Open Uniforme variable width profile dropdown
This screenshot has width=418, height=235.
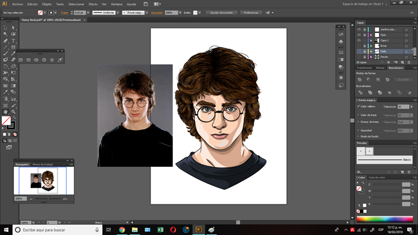click(x=118, y=13)
